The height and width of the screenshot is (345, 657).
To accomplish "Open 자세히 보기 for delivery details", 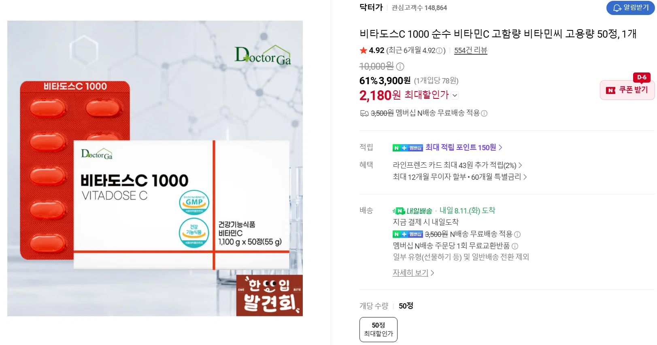I will tap(413, 273).
